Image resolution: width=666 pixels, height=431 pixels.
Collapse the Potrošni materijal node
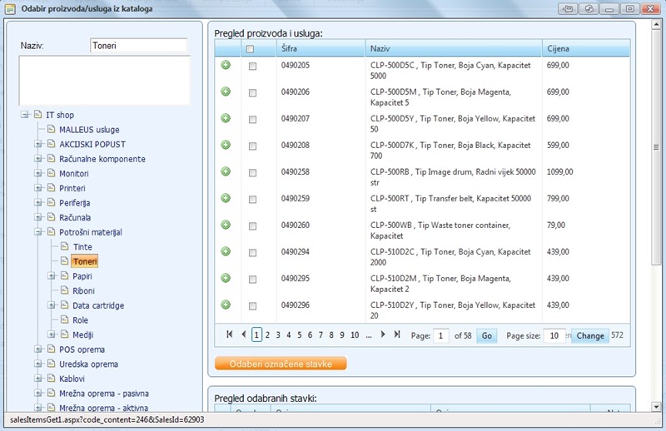[x=38, y=232]
